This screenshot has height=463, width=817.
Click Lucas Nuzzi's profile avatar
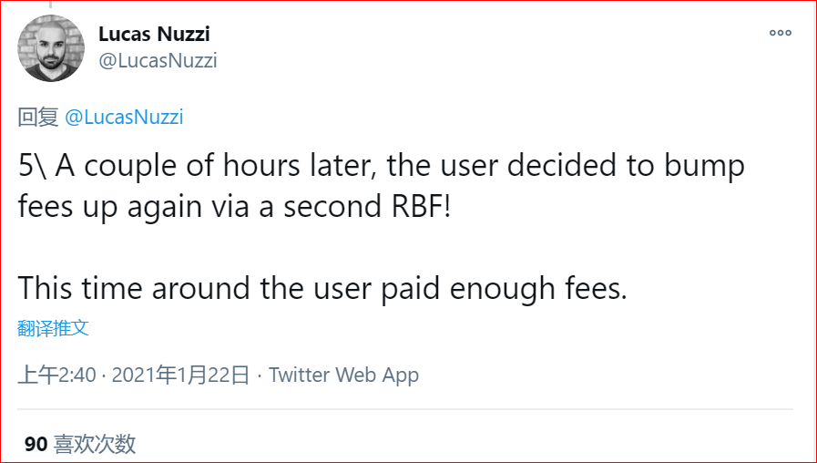point(51,48)
